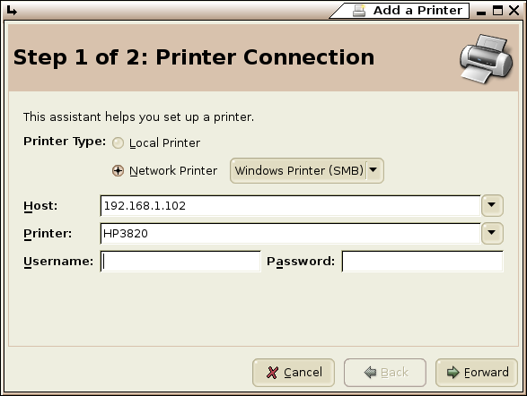Click the window menu arrow icon at top-left
Screen dimensions: 527x396
(x=12, y=11)
